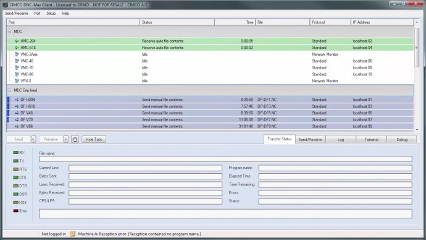The width and height of the screenshot is (426, 240).
Task: Click the TX indicator light
Action: (16, 161)
